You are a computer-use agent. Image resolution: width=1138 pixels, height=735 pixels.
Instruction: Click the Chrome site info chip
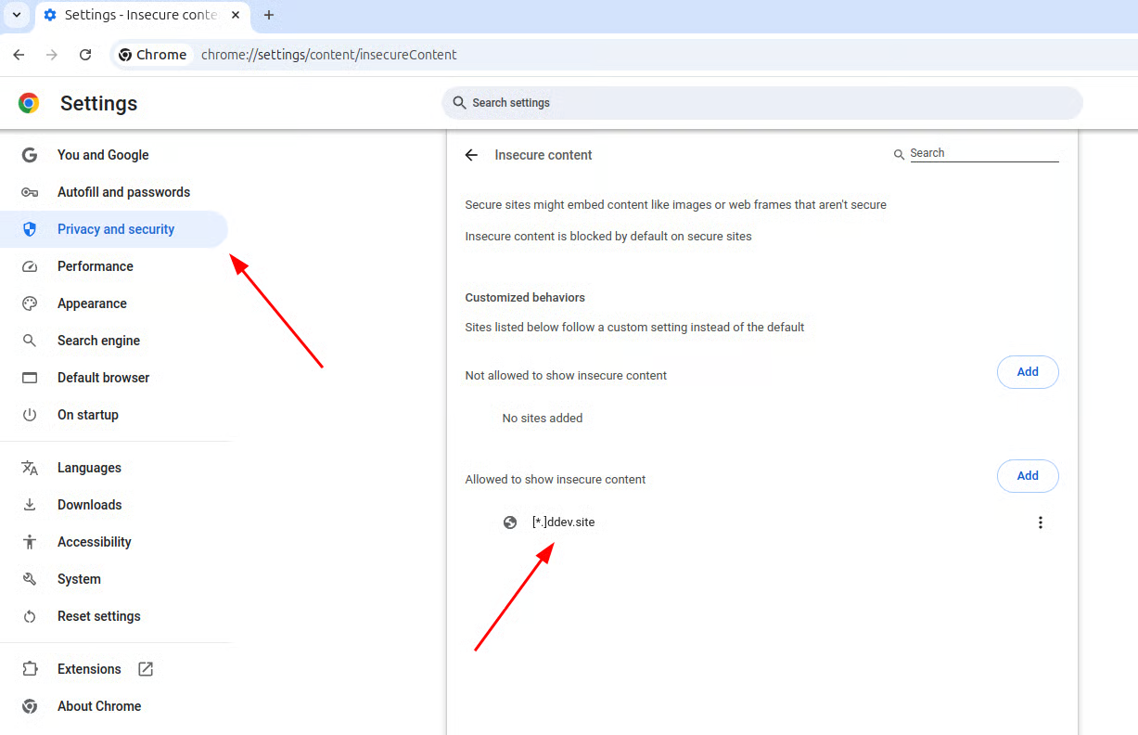(153, 55)
